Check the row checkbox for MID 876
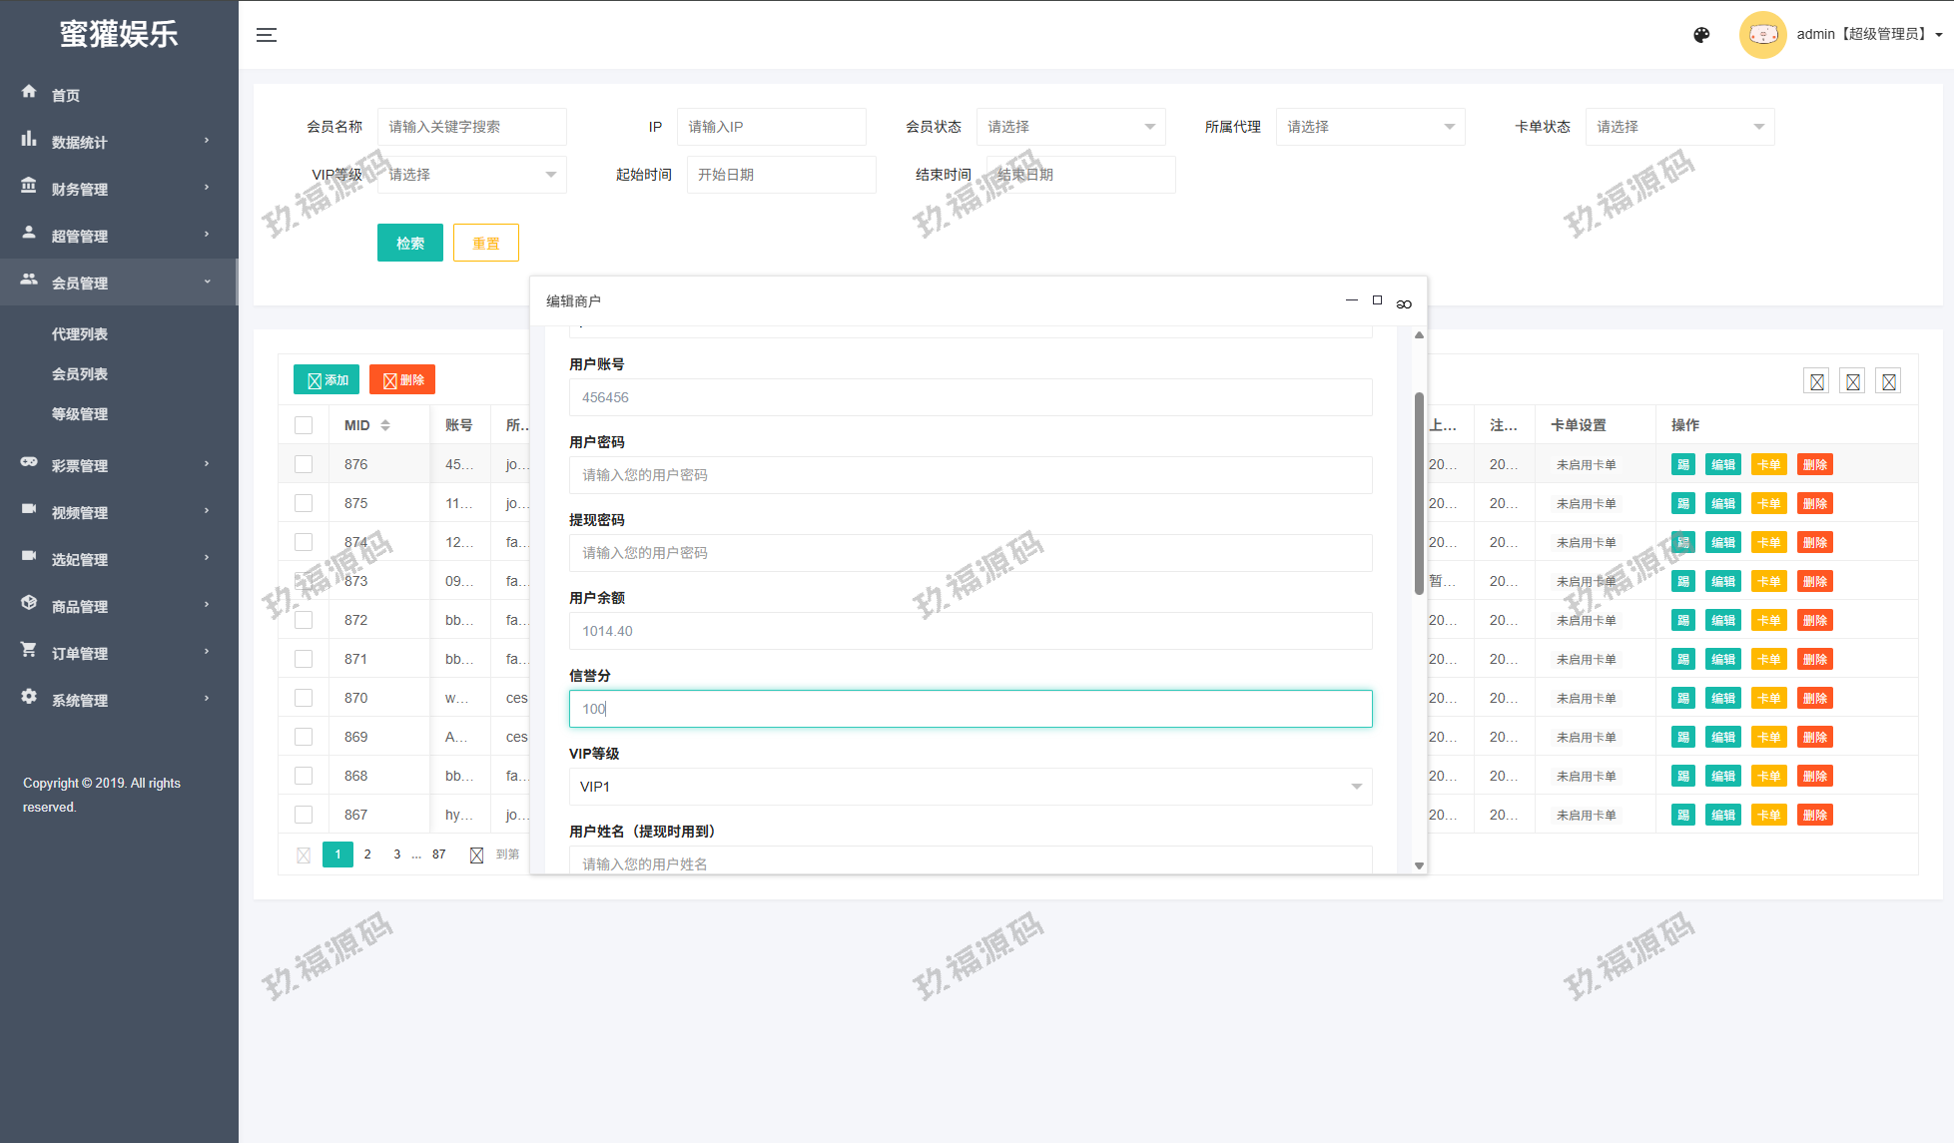This screenshot has height=1143, width=1954. click(x=304, y=464)
